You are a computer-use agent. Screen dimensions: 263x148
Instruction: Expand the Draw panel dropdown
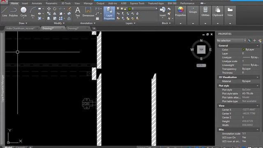[23, 23]
